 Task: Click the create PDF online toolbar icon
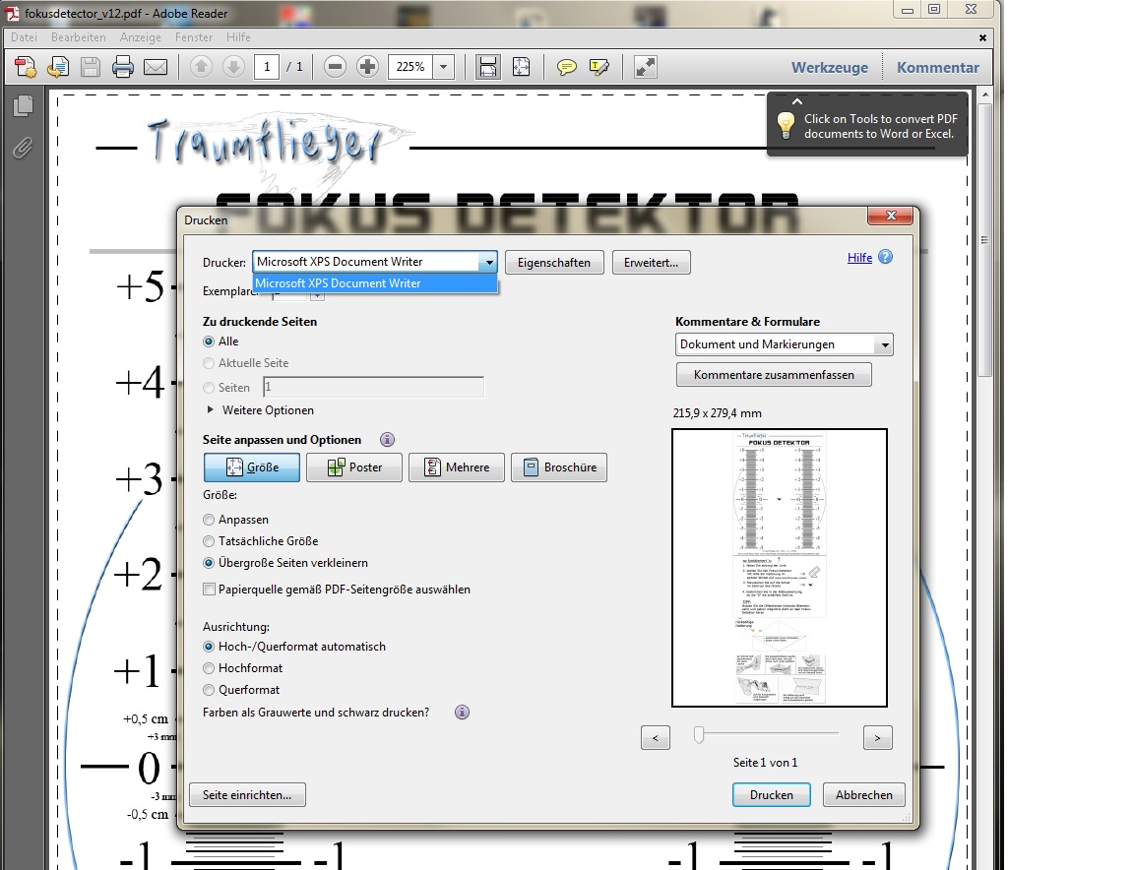(x=26, y=67)
